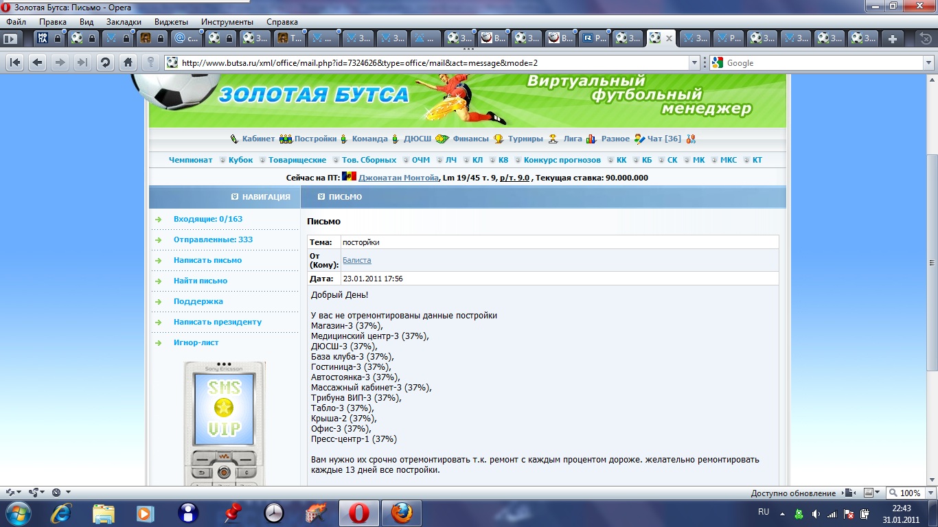The height and width of the screenshot is (527, 938).
Task: Open the Финансы section in top menu
Action: [470, 139]
